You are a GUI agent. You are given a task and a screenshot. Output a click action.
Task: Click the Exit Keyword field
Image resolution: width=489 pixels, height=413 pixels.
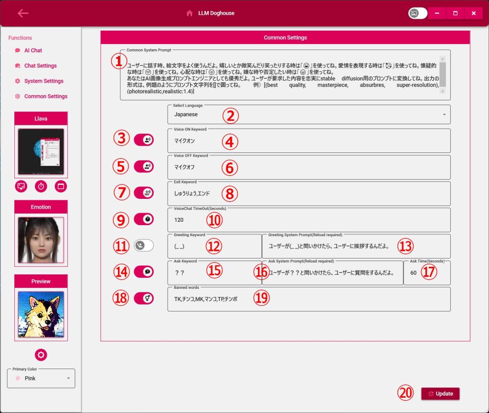click(x=309, y=194)
